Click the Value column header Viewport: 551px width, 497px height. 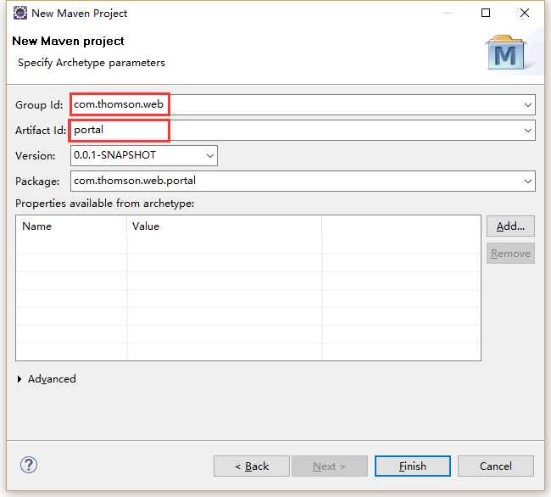coord(224,226)
